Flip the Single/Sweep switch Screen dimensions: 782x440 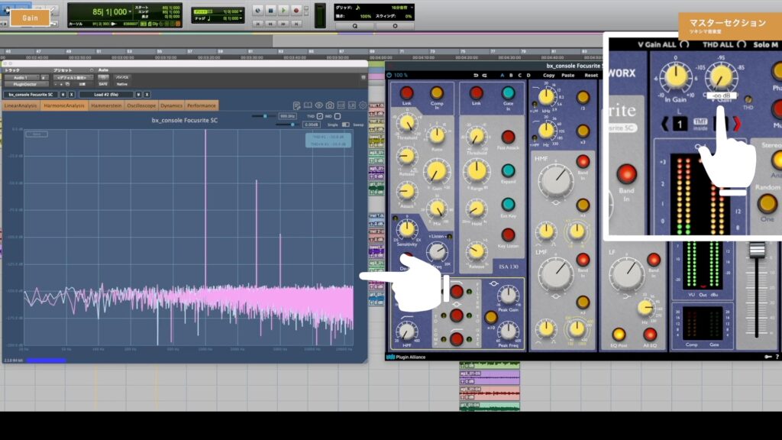point(346,125)
